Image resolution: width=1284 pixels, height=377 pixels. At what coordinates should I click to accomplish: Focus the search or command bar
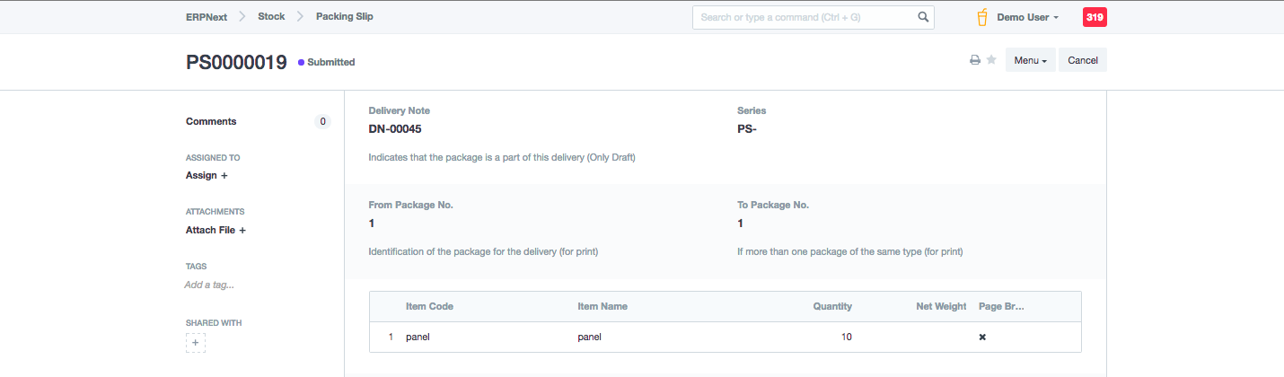click(805, 17)
